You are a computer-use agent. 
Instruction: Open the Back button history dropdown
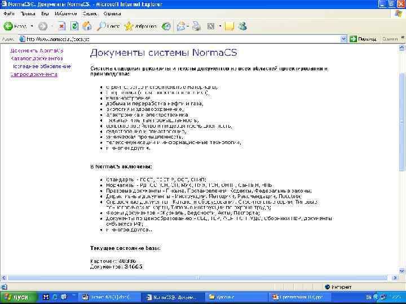[32, 26]
